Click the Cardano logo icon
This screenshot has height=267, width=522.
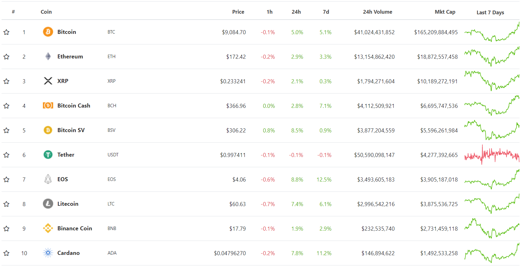click(x=48, y=253)
